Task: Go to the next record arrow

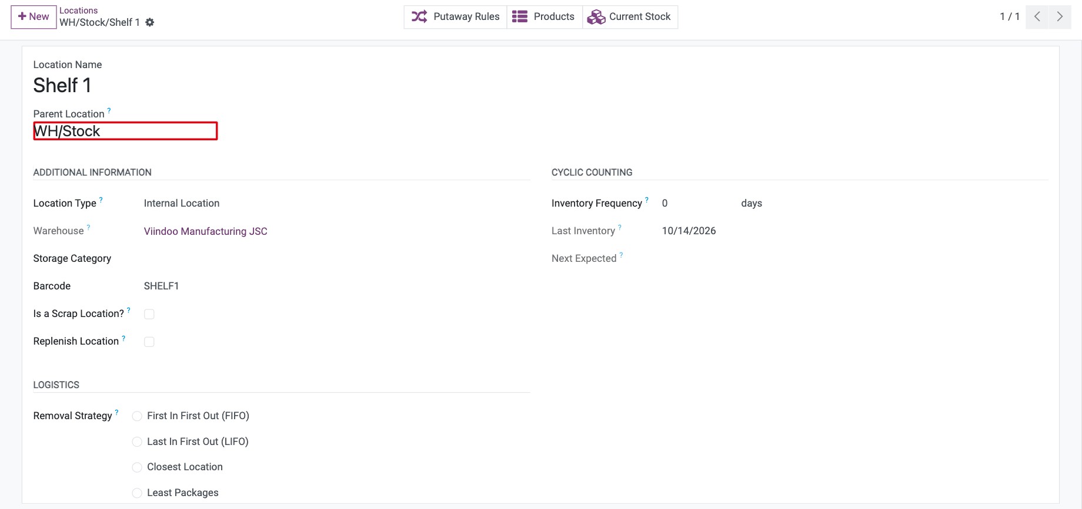Action: (x=1060, y=16)
